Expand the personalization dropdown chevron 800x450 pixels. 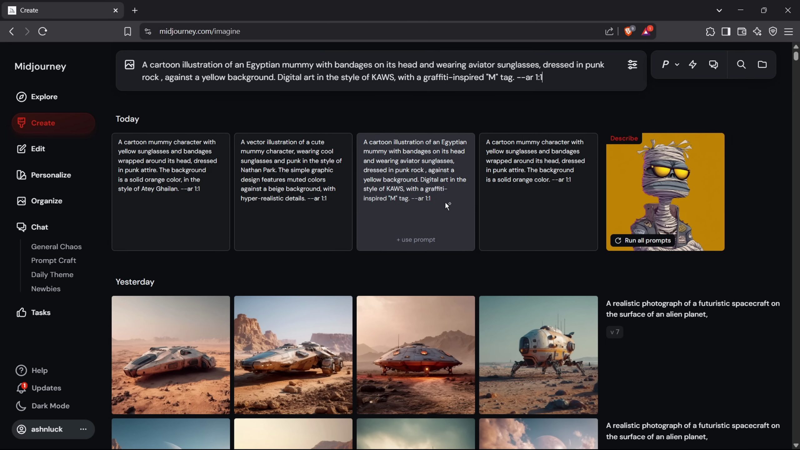677,65
